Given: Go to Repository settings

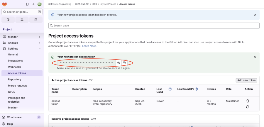Looking at the screenshot, I should coord(15,79).
